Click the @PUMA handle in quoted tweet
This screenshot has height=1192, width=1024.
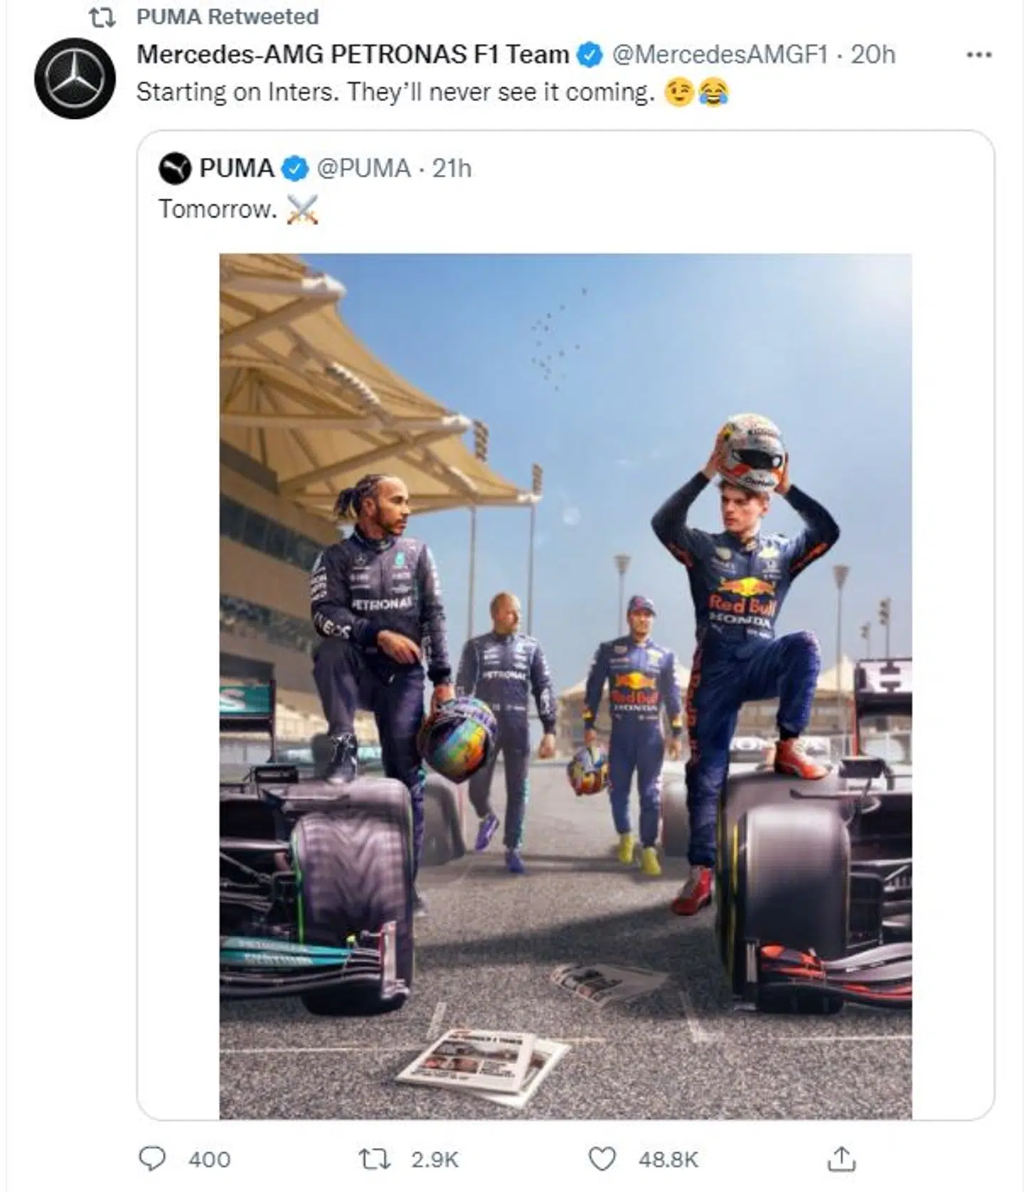[363, 169]
